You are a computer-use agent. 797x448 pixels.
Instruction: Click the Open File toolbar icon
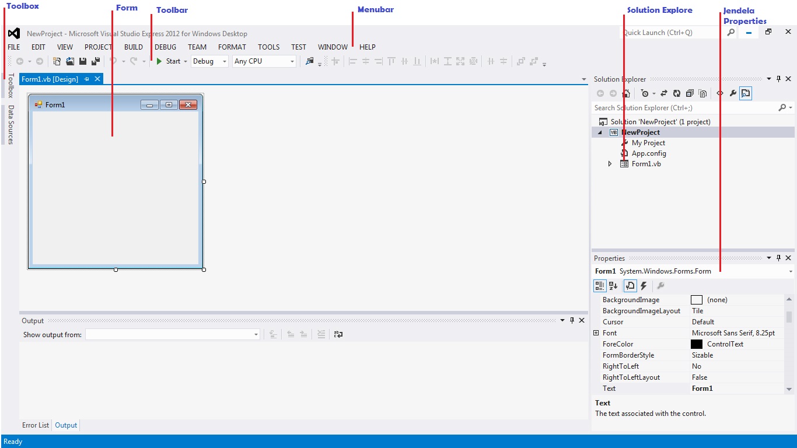[x=70, y=61]
